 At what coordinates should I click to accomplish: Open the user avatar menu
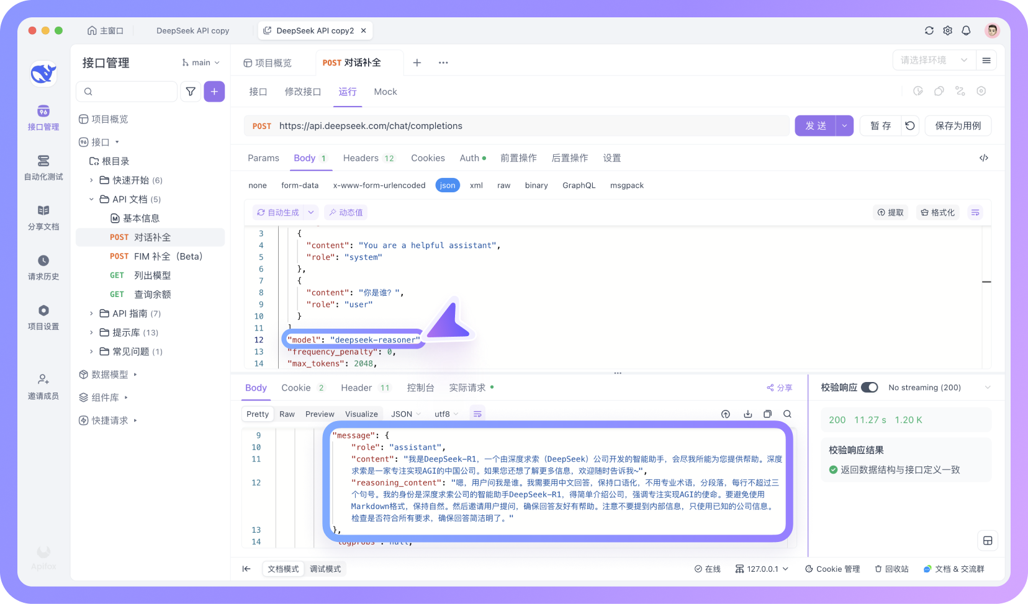pyautogui.click(x=992, y=30)
